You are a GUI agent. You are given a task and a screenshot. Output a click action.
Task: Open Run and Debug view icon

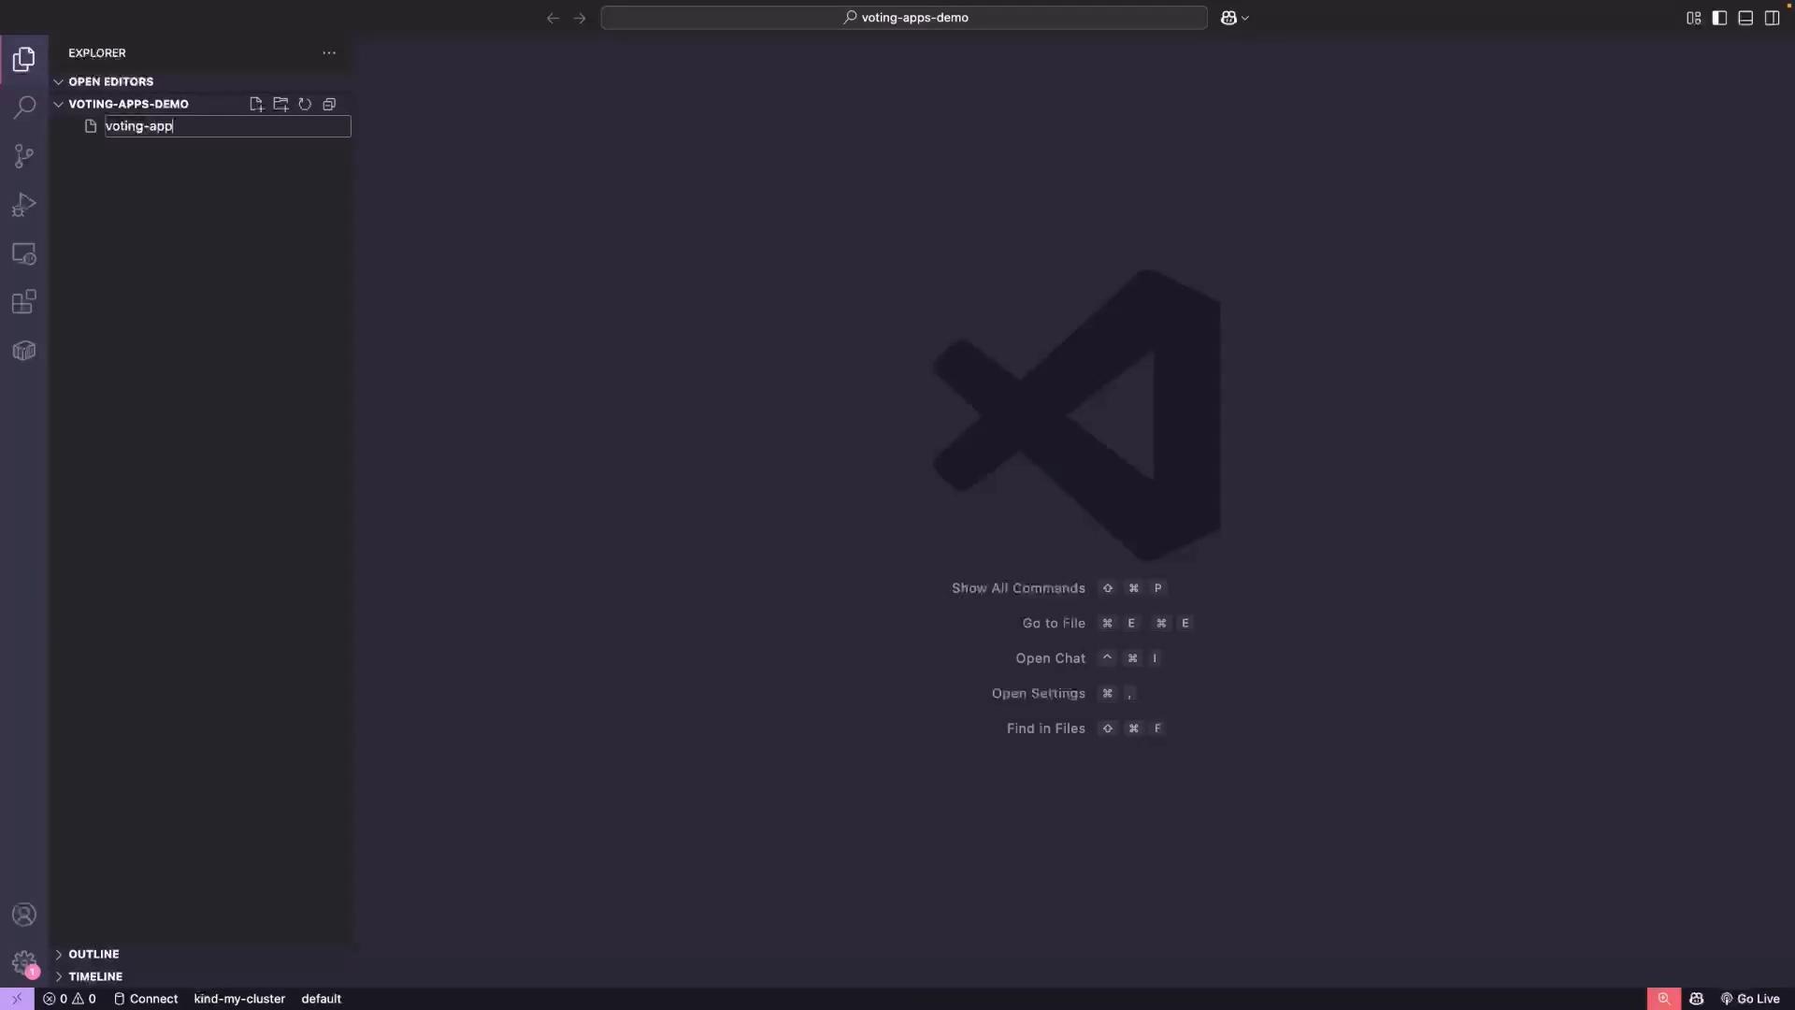point(24,205)
